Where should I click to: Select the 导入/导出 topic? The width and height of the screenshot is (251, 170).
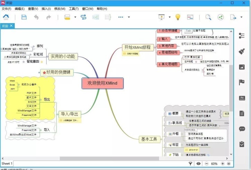tap(70, 114)
